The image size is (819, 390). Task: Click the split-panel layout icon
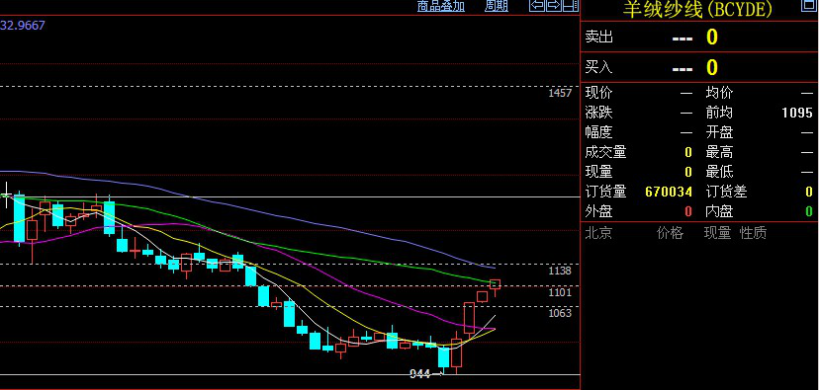click(571, 5)
